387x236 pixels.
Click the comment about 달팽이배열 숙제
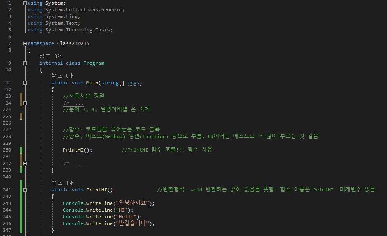pos(106,109)
